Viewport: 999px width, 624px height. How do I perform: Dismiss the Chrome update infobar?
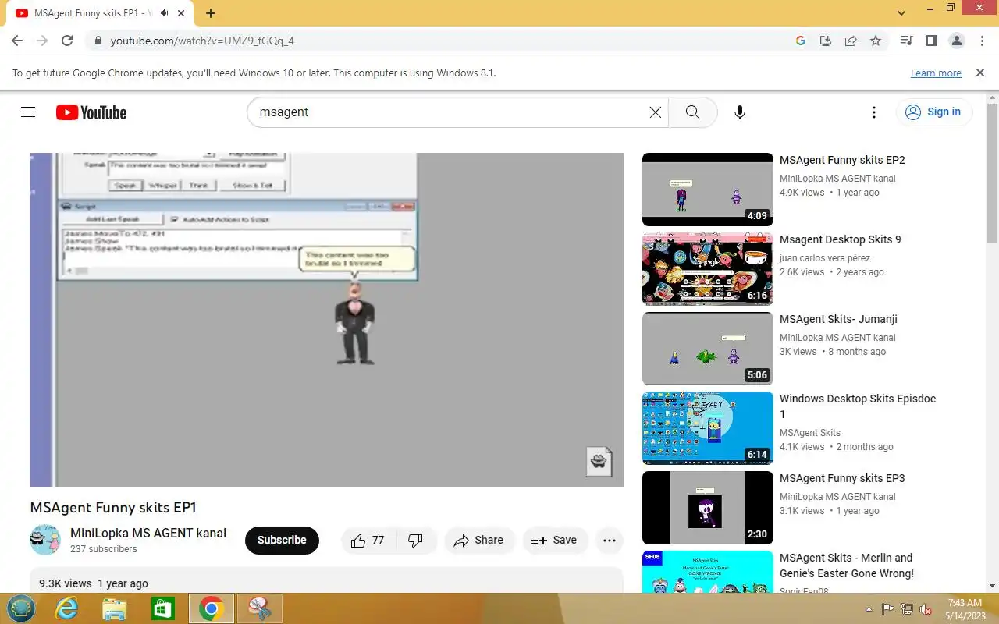coord(980,73)
